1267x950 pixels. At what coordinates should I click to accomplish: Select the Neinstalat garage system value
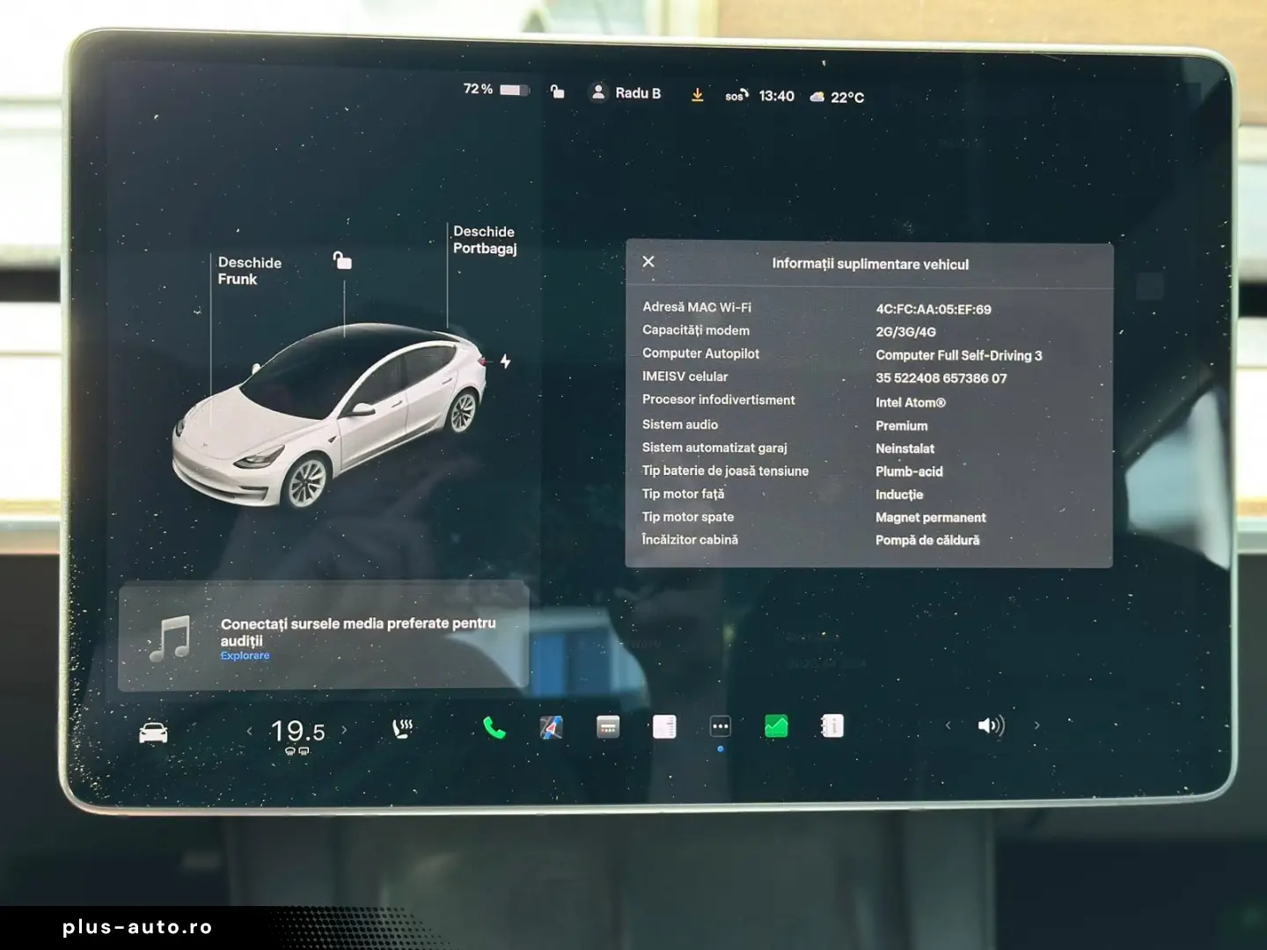point(904,449)
